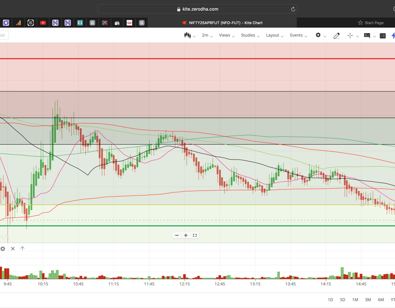Screen dimensions: 395x308
Task: Open the red-striped white pinned tab
Action: tap(129, 23)
